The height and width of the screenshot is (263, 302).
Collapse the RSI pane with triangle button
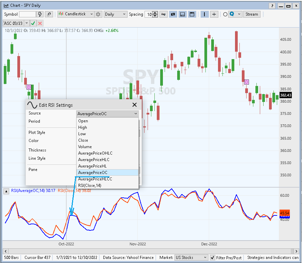coord(6,191)
